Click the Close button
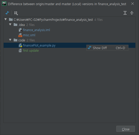 126,129
